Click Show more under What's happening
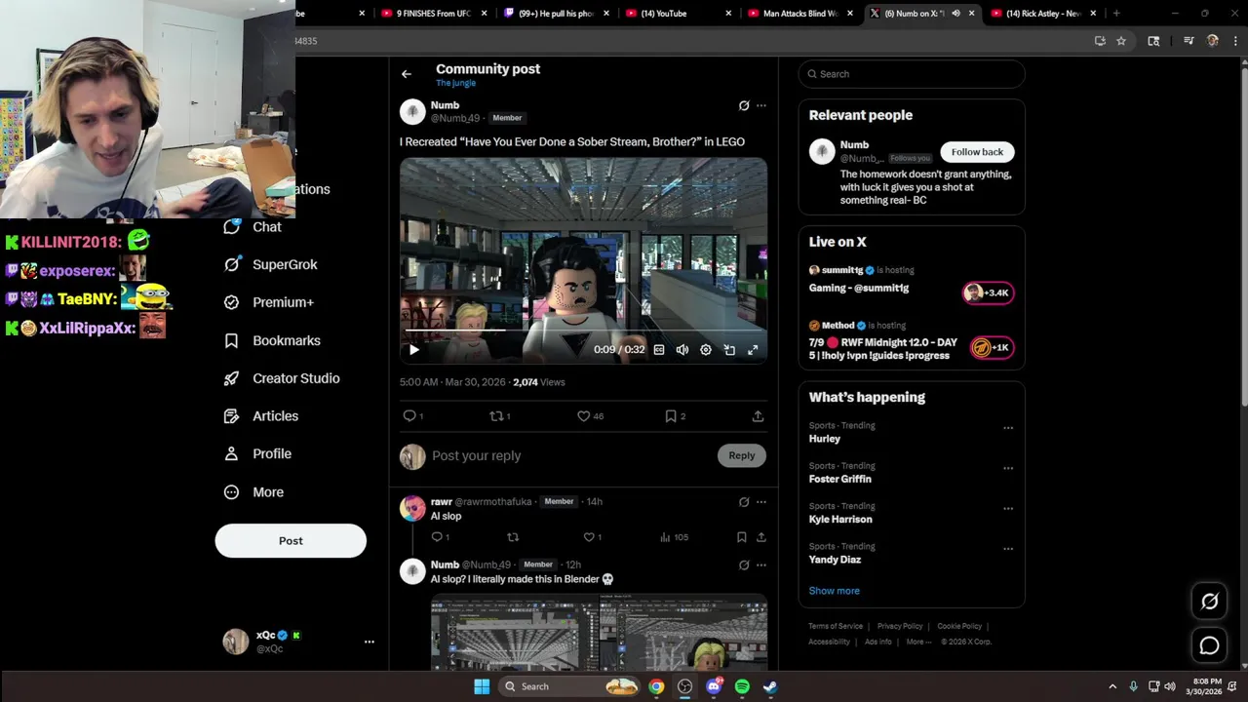The height and width of the screenshot is (702, 1248). click(834, 591)
